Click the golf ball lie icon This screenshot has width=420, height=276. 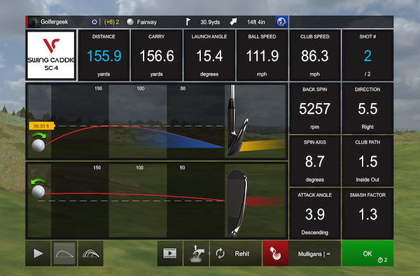(130, 22)
